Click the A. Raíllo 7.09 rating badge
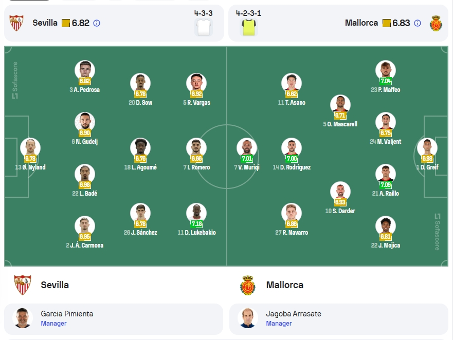The height and width of the screenshot is (340, 453). click(x=386, y=184)
